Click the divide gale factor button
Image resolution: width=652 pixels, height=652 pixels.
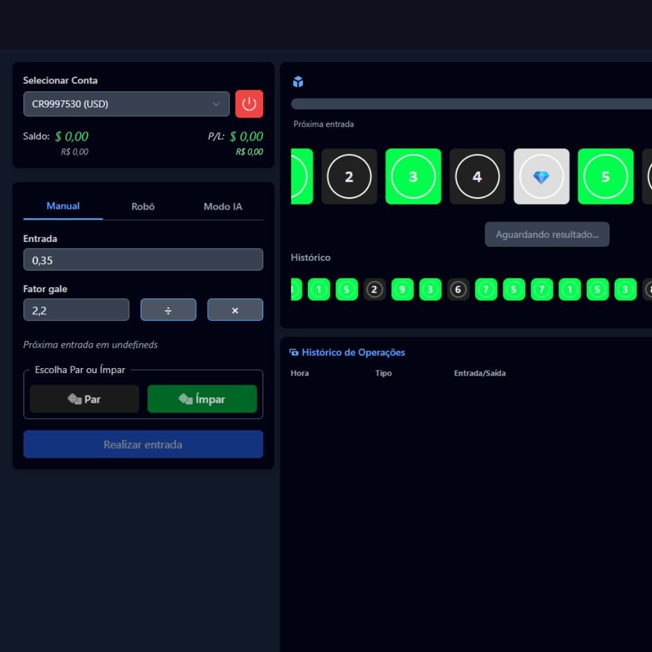tap(168, 310)
